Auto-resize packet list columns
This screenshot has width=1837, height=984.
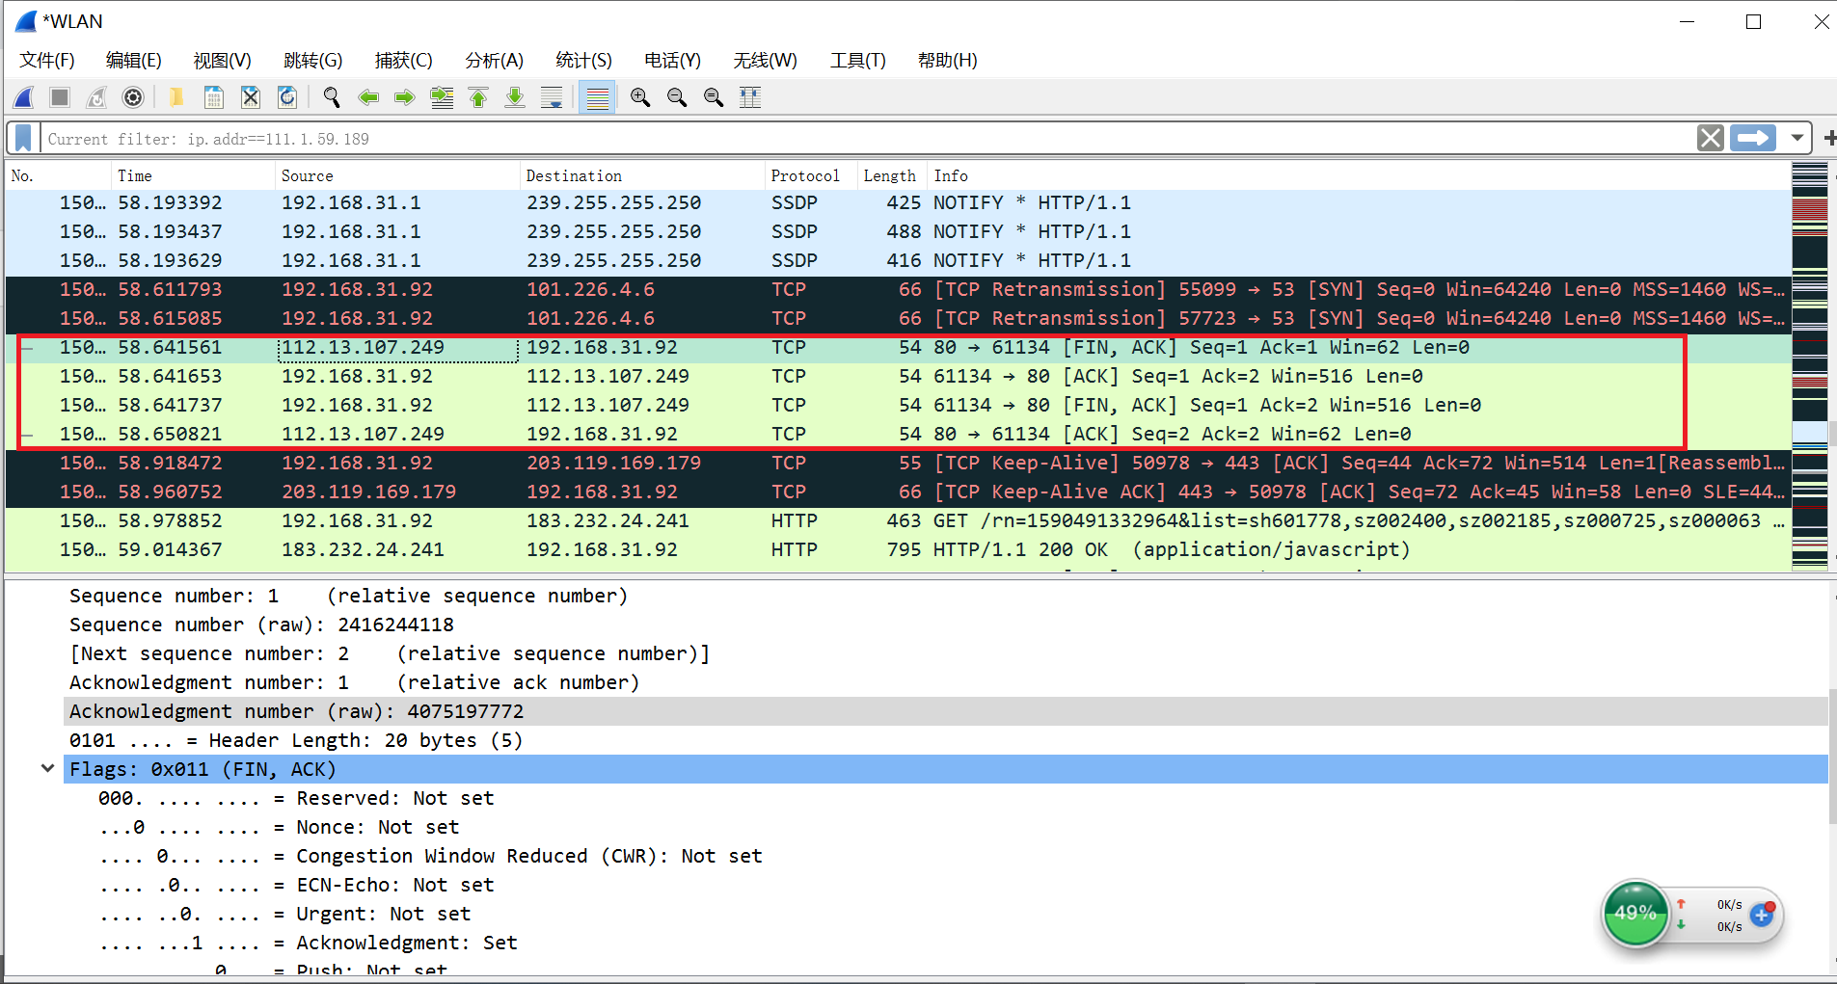coord(749,96)
